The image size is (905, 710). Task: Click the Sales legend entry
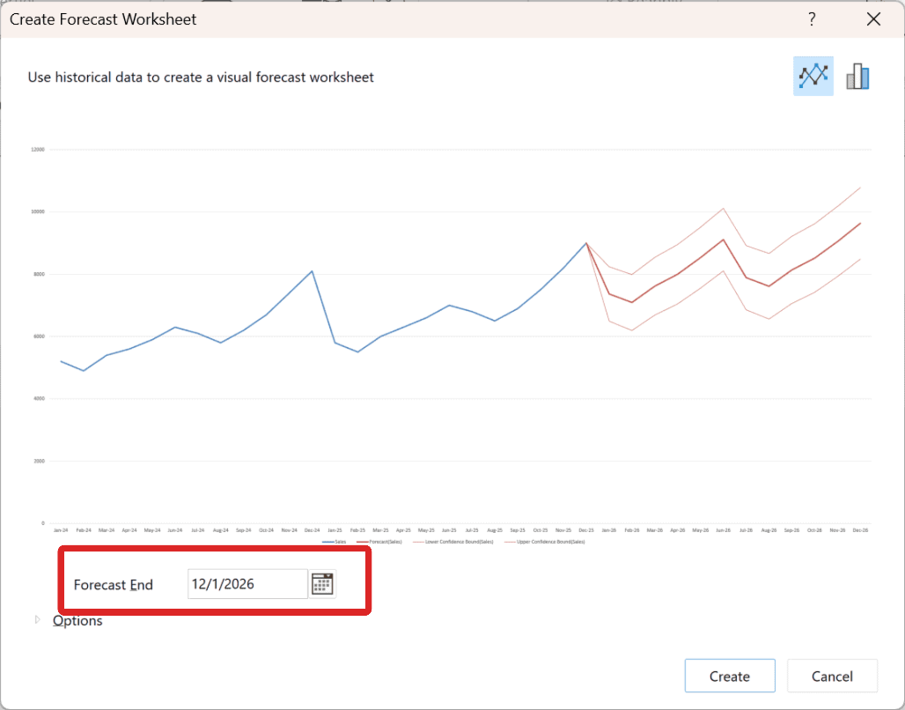(x=335, y=542)
